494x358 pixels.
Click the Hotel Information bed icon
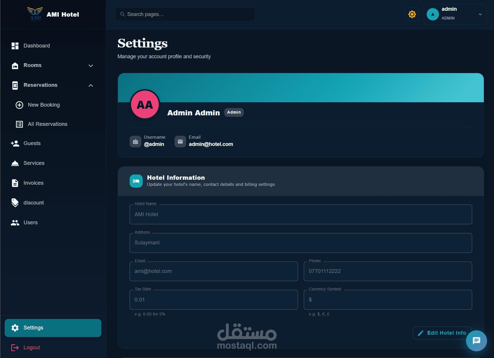coord(136,181)
